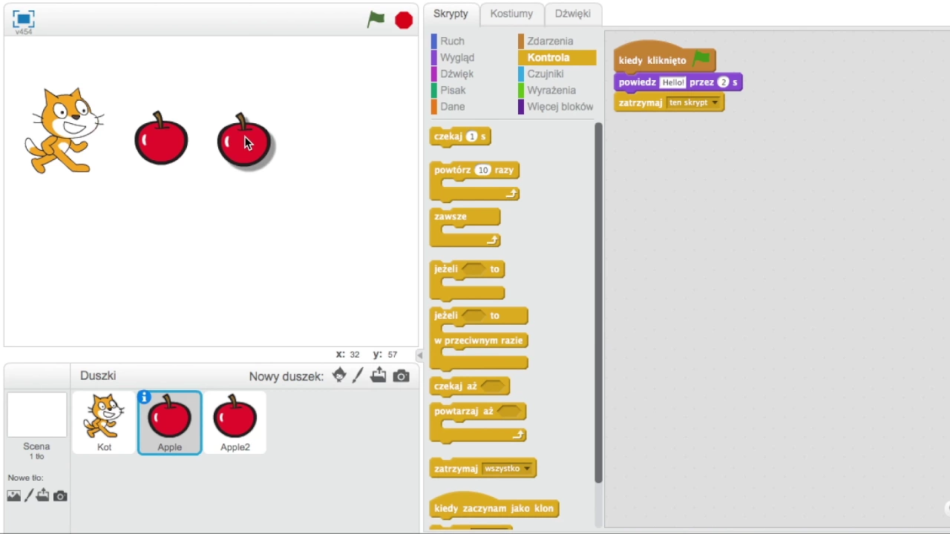Click the blocks palette scrollbar
The height and width of the screenshot is (534, 950).
tap(598, 303)
